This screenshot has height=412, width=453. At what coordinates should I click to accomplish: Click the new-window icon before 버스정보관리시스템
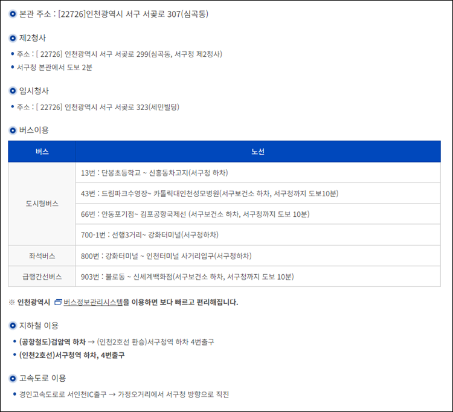pos(58,302)
